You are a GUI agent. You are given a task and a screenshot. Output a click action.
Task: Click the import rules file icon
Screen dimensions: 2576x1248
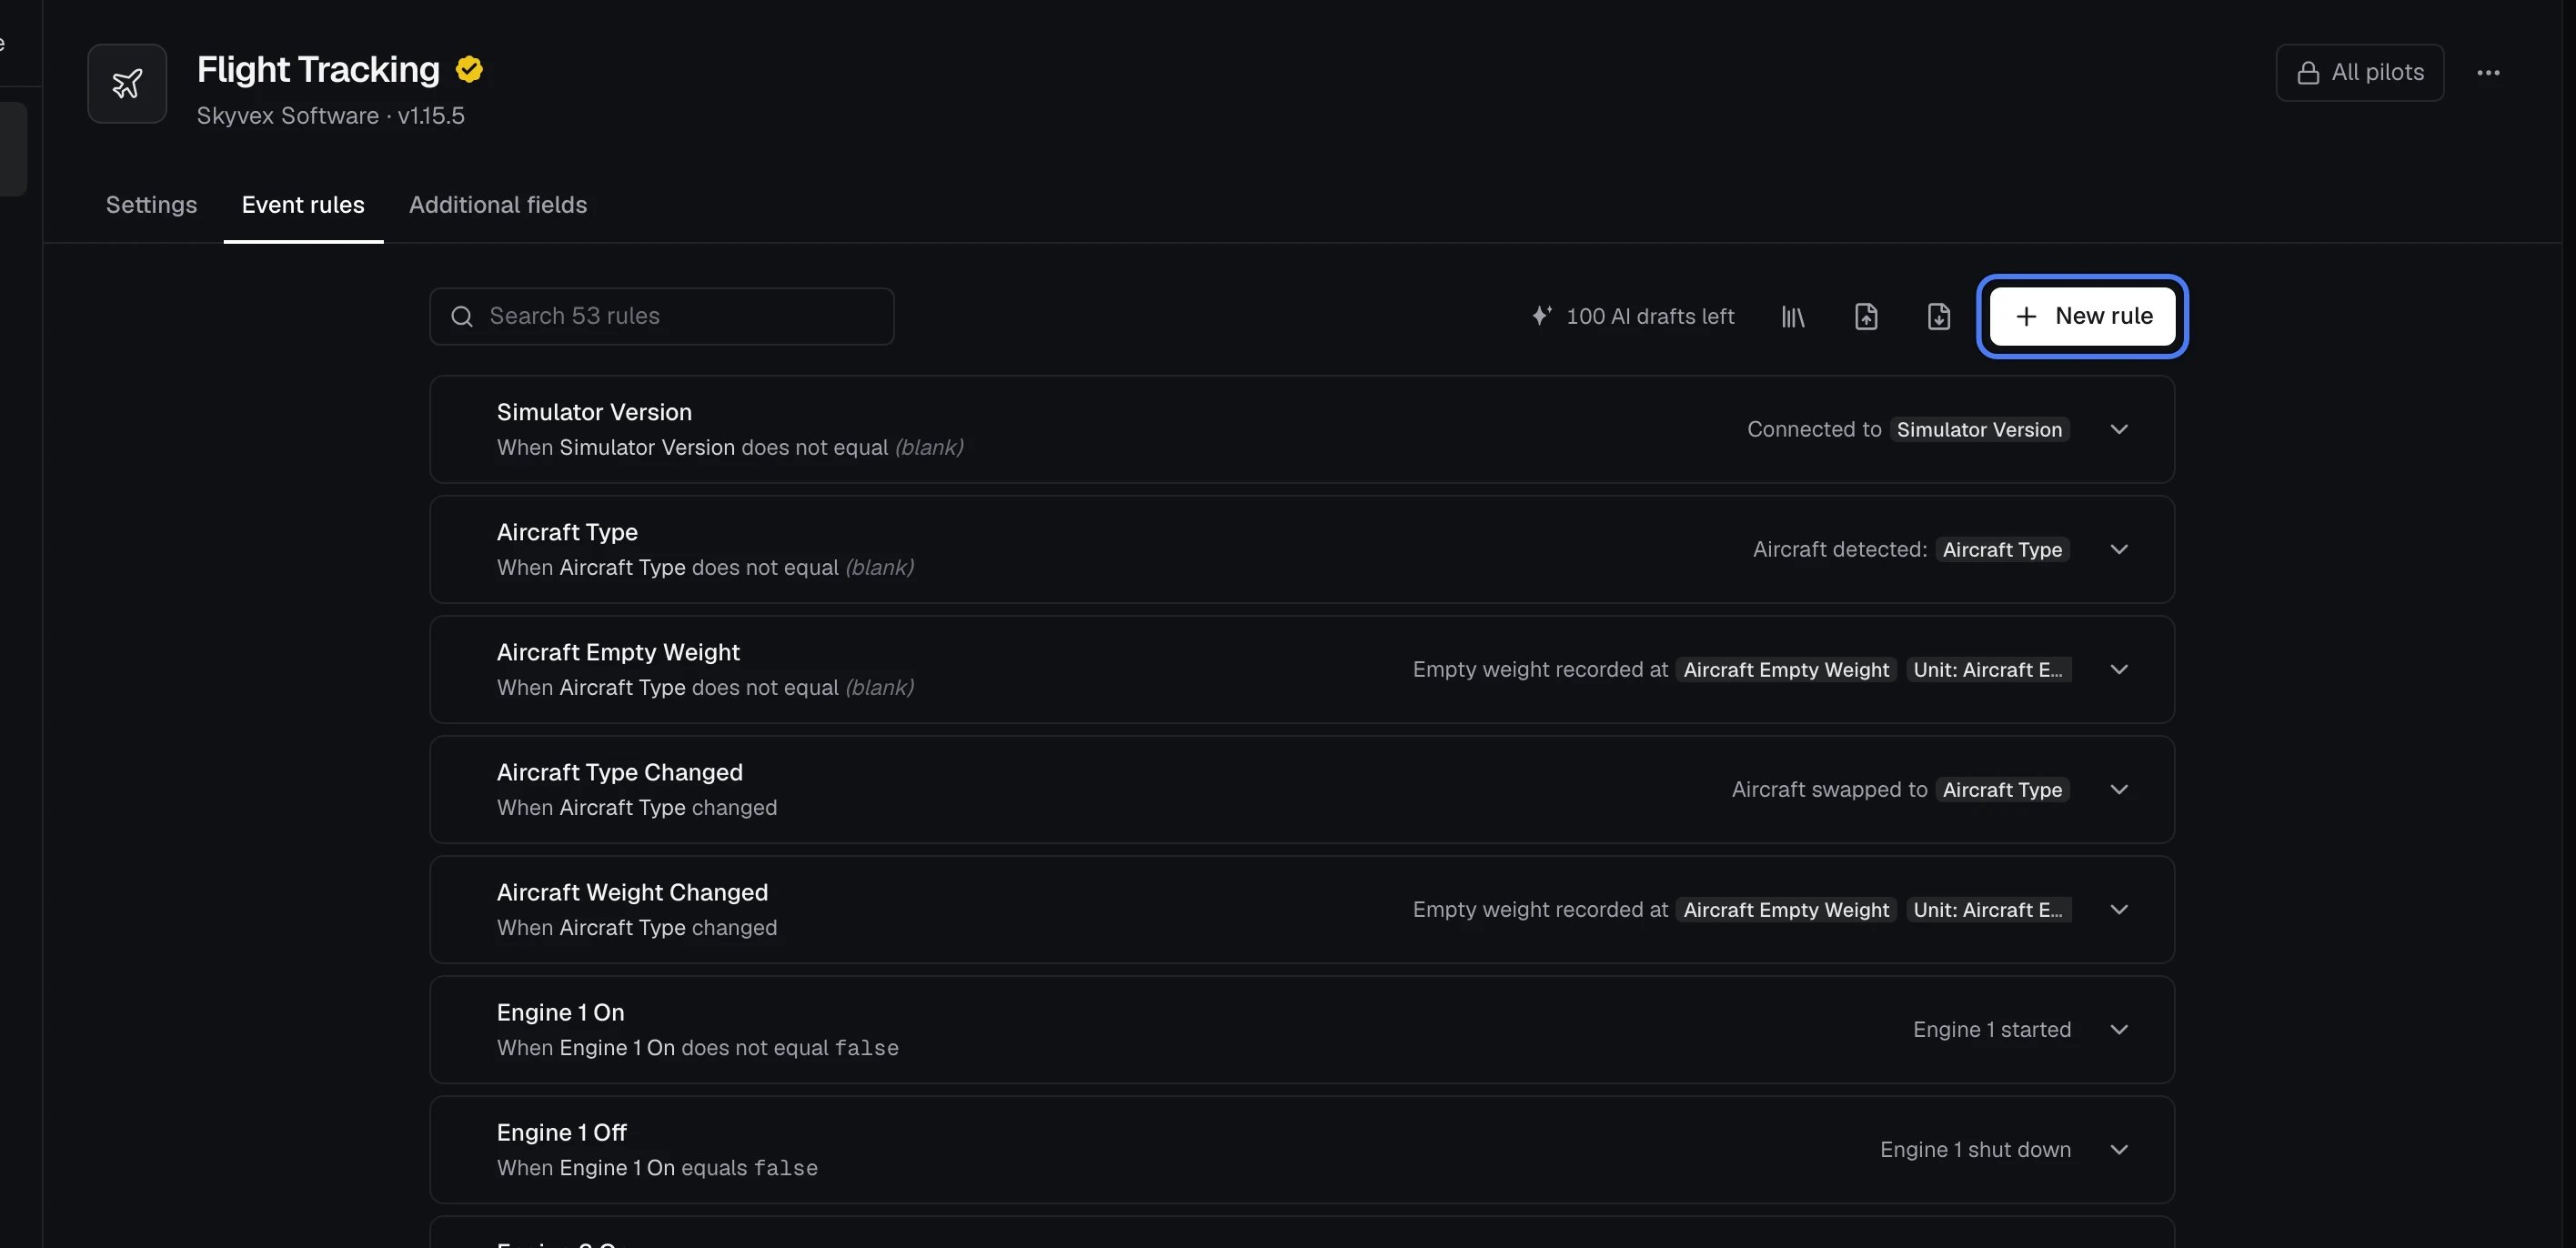(1866, 316)
